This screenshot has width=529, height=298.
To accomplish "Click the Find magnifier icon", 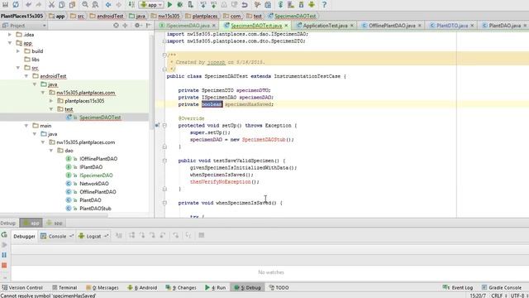I will coord(85,4).
